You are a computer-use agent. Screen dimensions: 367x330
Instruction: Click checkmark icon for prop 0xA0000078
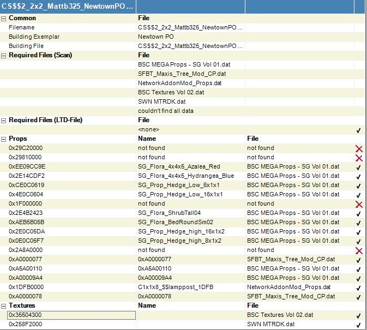[358, 297]
